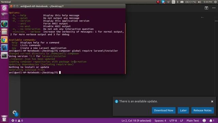The width and height of the screenshot is (218, 123).
Task: Open Release Notes from notification
Action: 202,110
